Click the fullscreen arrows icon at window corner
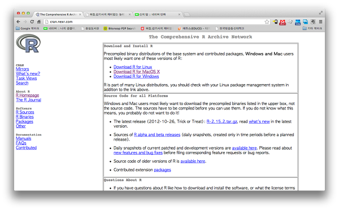Image resolution: width=339 pixels, height=210 pixels. coord(320,13)
